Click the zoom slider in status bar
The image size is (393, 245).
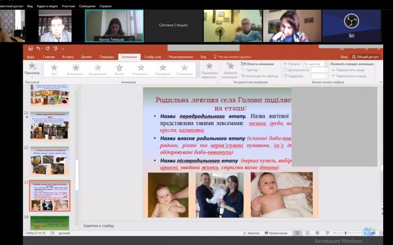tap(345, 233)
